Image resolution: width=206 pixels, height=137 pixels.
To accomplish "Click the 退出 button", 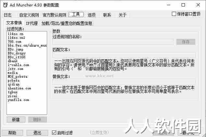I will (37, 133).
